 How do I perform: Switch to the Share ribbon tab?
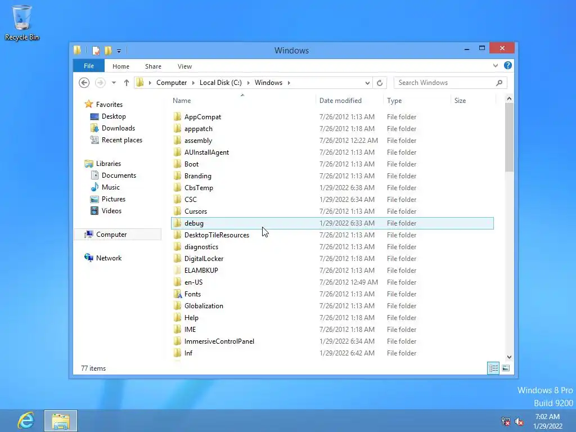coord(153,66)
